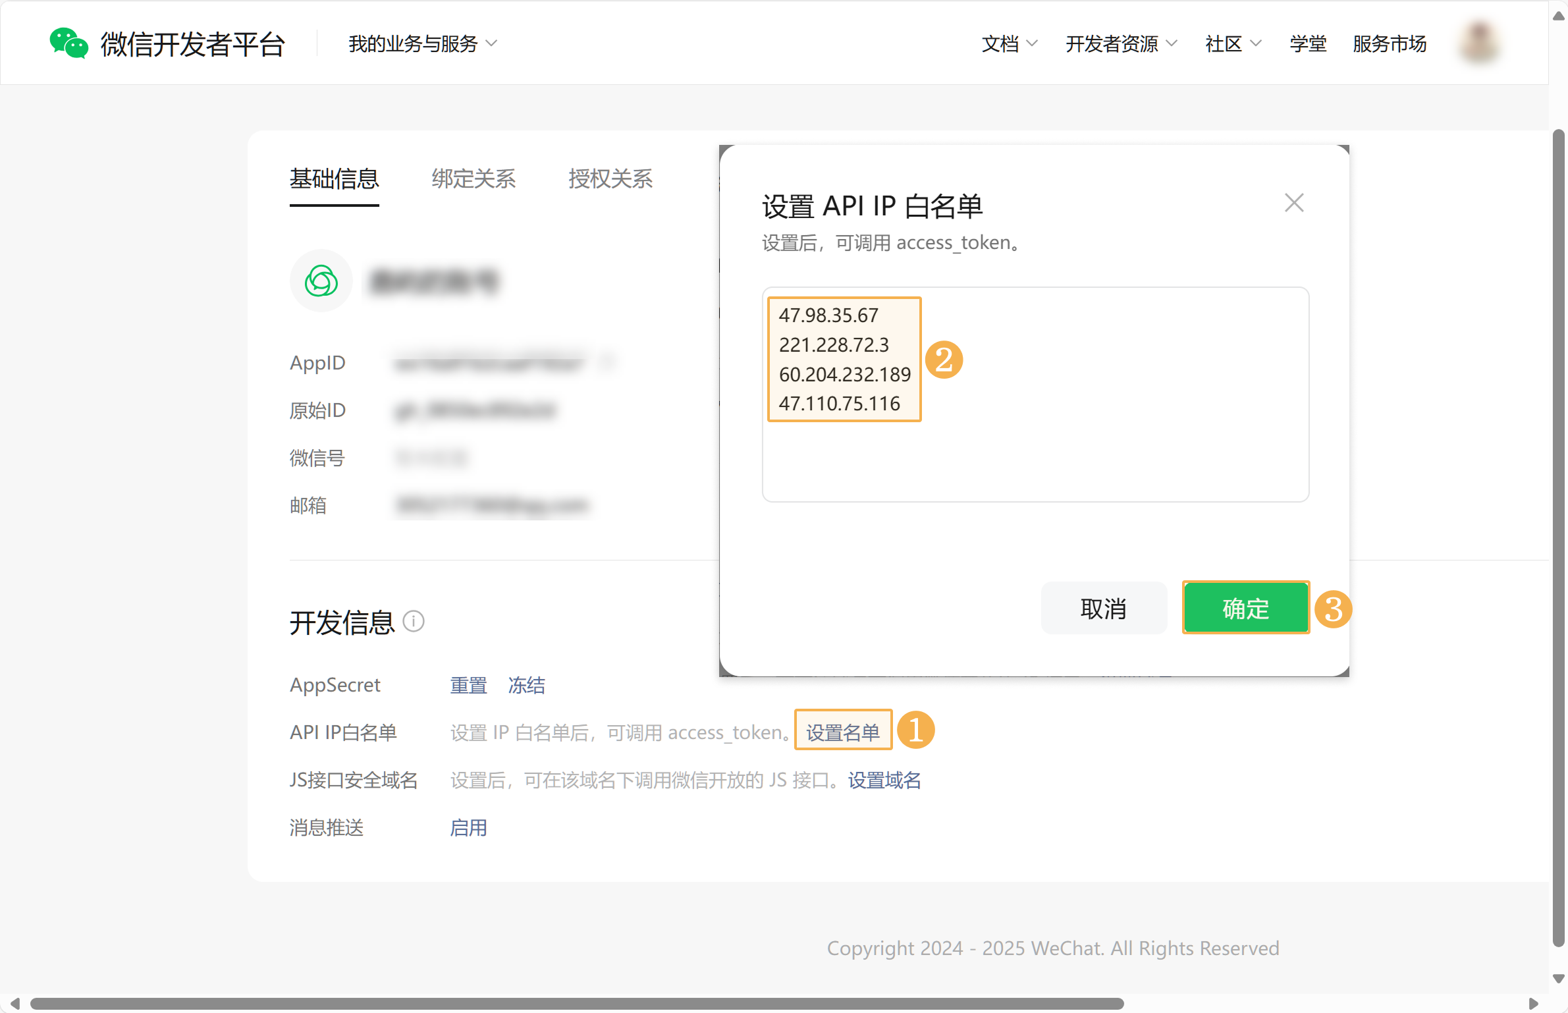The height and width of the screenshot is (1013, 1568).
Task: Switch to the 授权关系 tab
Action: click(610, 178)
